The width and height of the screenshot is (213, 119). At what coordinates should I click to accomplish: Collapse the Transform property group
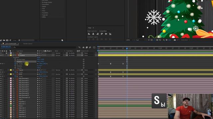pyautogui.click(x=12, y=58)
